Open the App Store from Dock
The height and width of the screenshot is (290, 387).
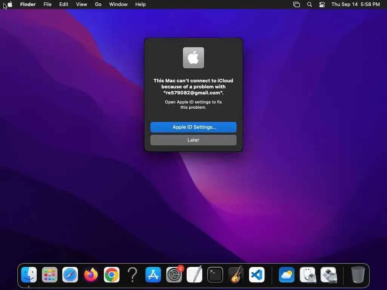click(153, 275)
